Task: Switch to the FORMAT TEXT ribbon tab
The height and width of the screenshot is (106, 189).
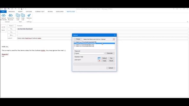Action: (40, 11)
